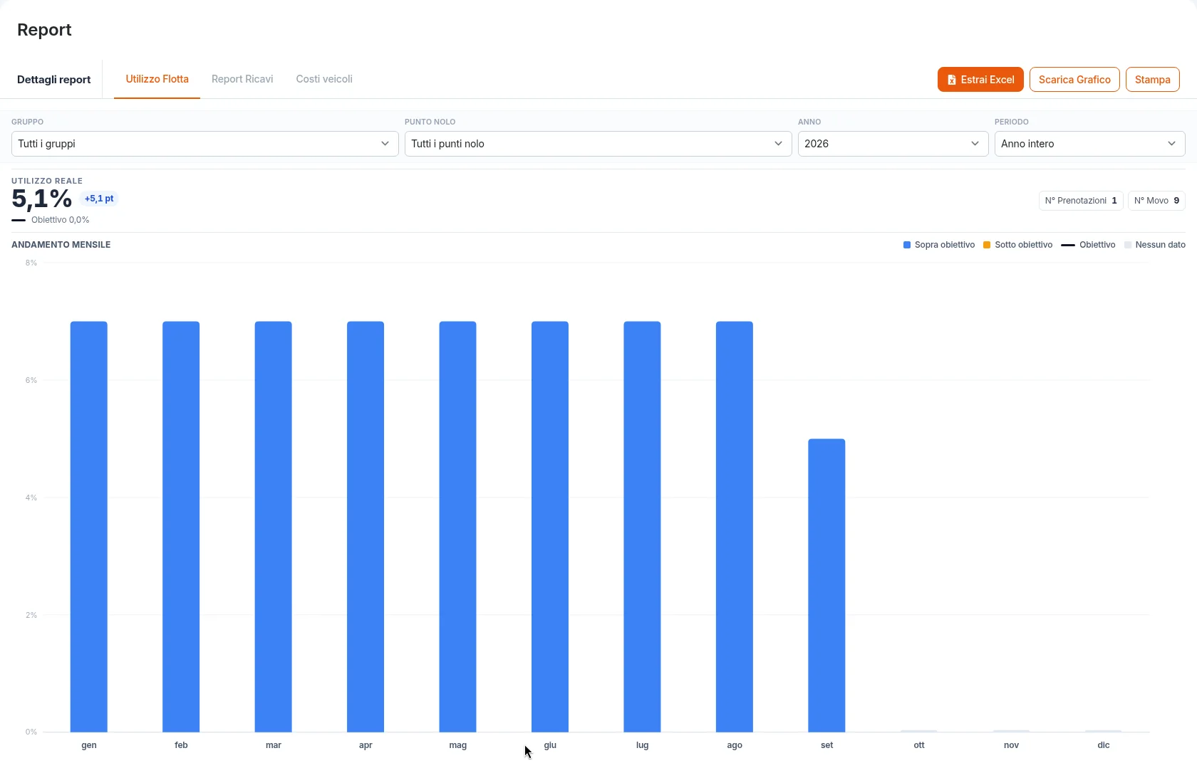Click the Sotto obiettivo orange legend swatch
The width and height of the screenshot is (1197, 763).
pos(987,245)
